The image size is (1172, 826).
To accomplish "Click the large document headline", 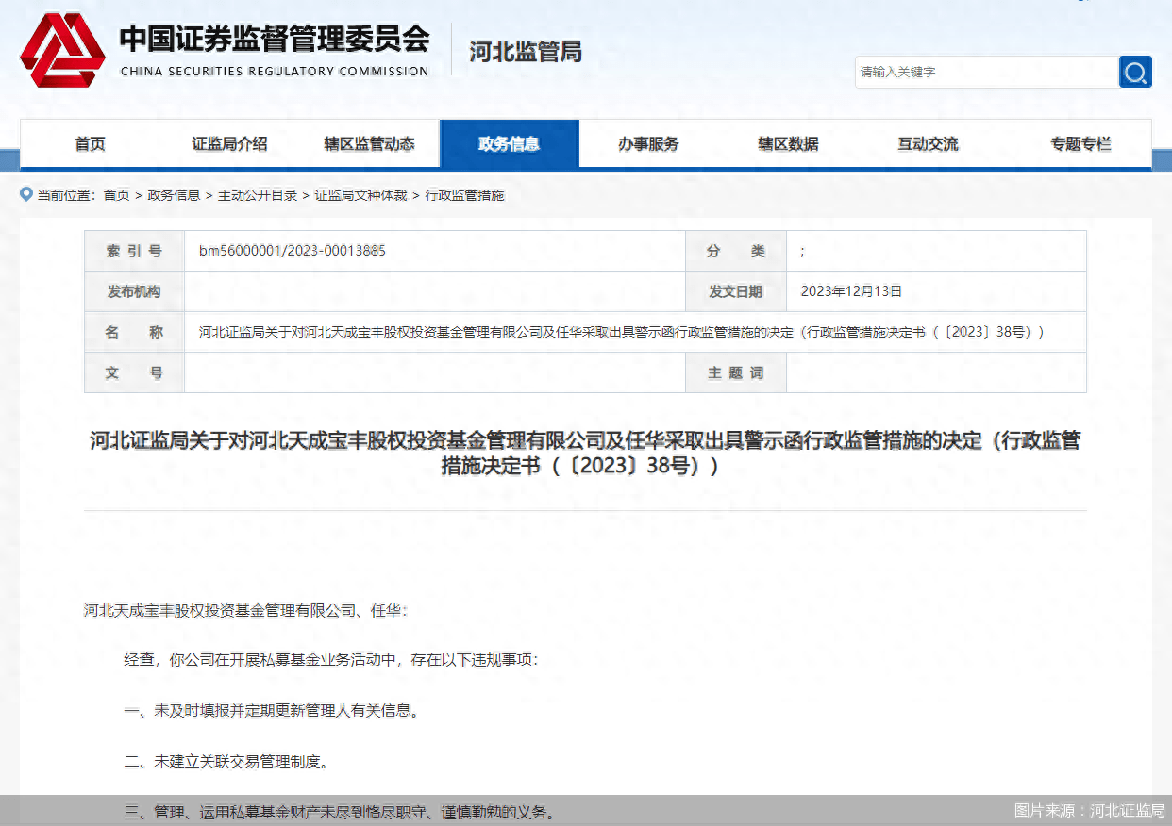I will tap(585, 453).
